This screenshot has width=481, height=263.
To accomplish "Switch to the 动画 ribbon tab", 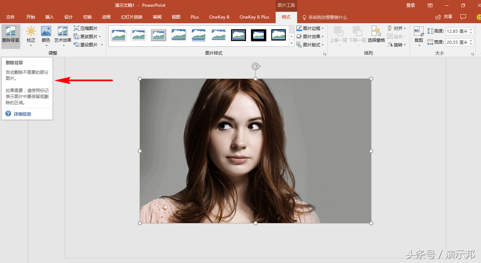I will pos(106,17).
